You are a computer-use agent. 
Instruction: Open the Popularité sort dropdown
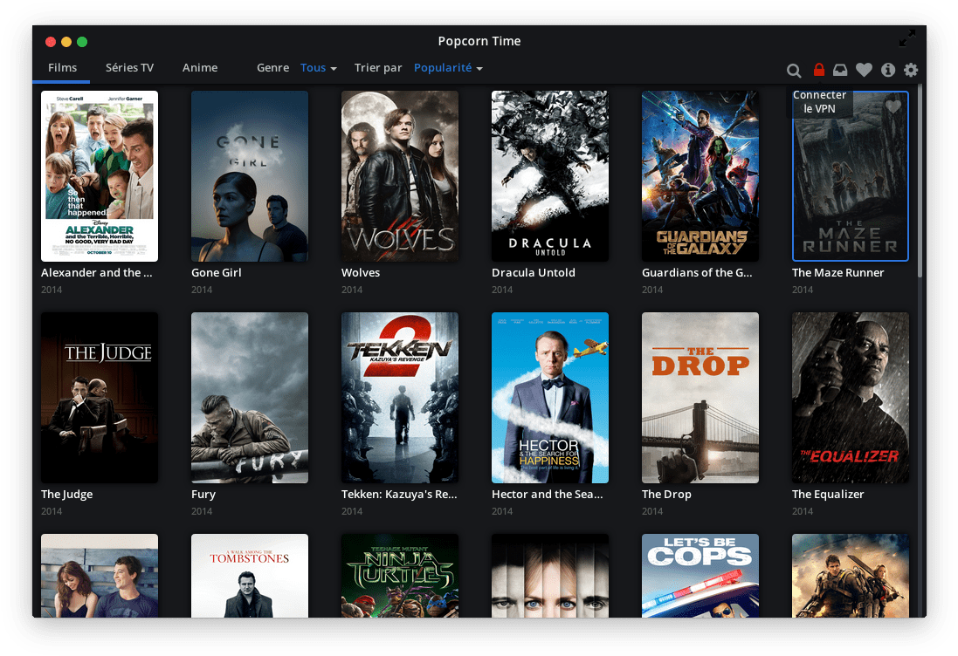click(447, 67)
